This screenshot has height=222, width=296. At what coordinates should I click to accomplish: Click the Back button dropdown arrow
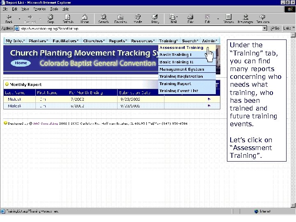pyautogui.click(x=19, y=19)
